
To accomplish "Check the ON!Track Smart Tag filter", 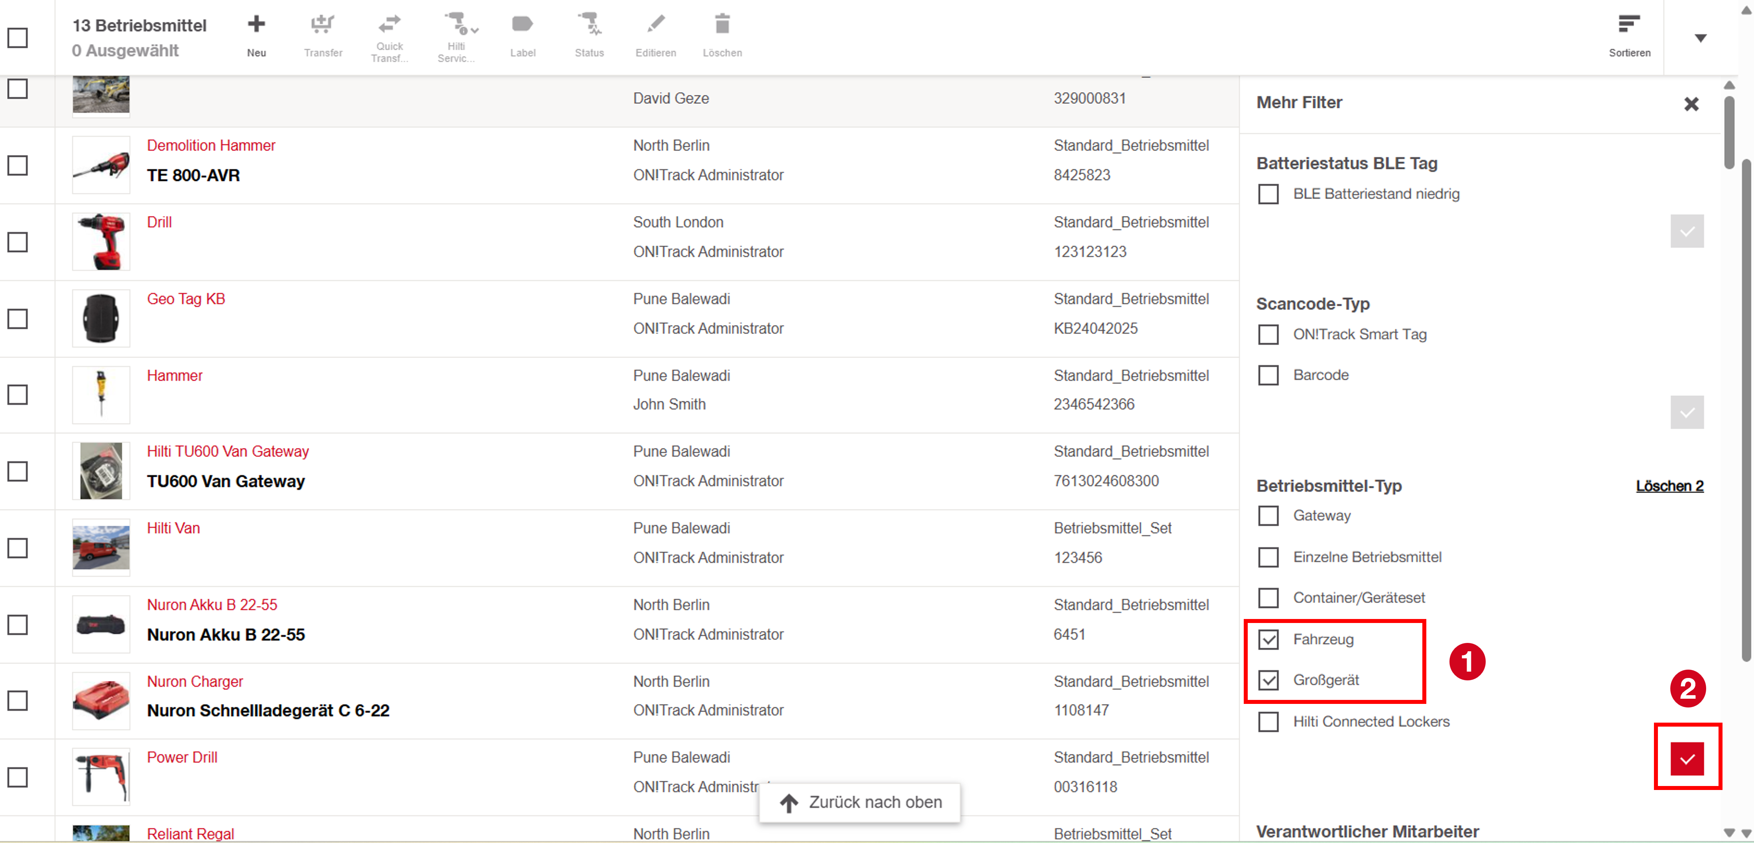I will click(1268, 334).
